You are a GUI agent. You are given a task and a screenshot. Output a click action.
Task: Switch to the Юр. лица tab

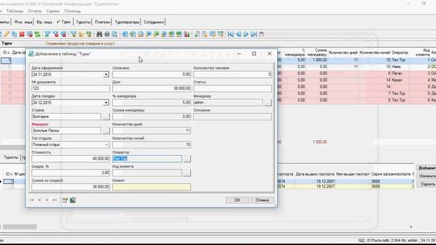click(44, 22)
